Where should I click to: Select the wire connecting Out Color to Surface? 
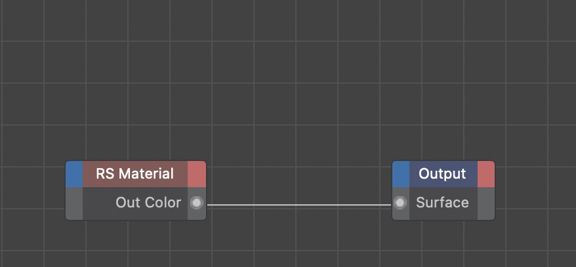click(298, 205)
